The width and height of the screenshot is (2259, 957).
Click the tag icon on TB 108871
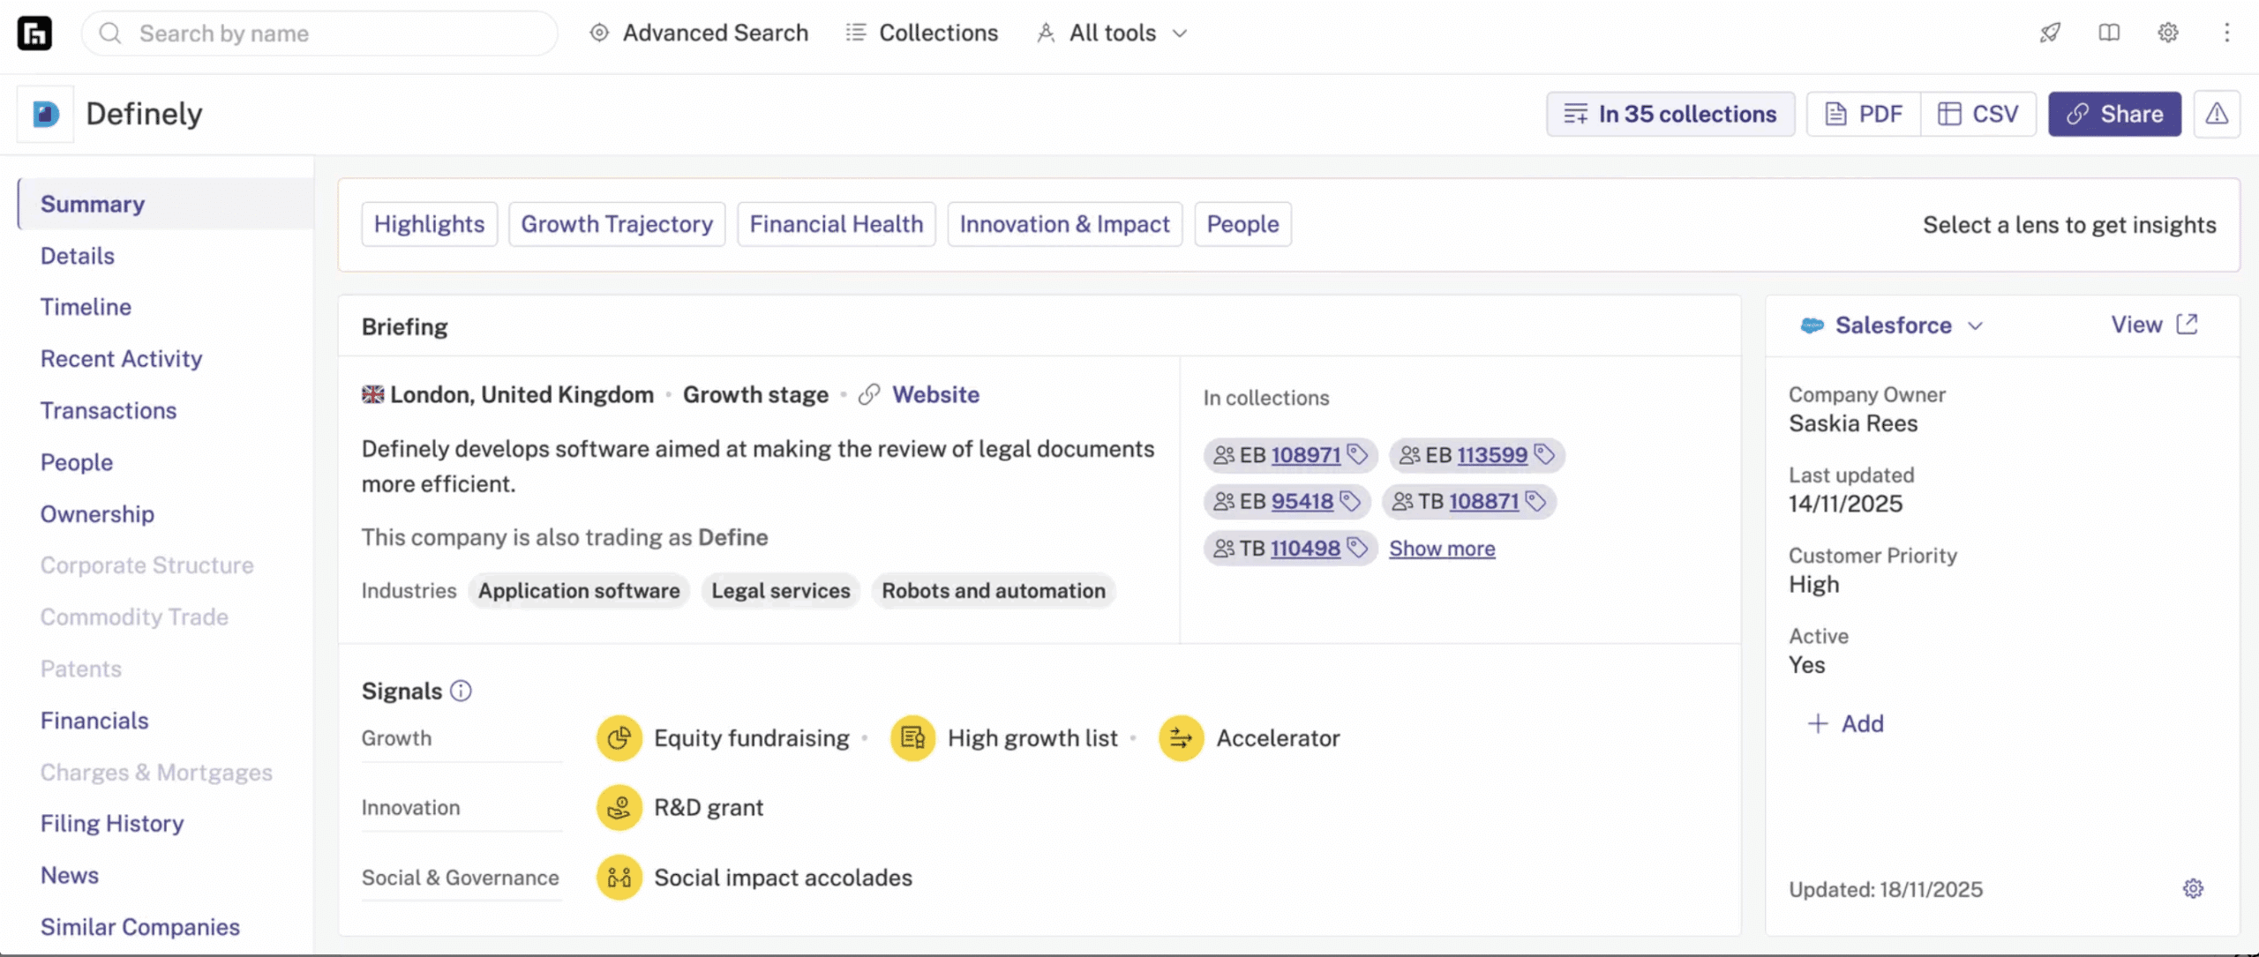tap(1535, 501)
